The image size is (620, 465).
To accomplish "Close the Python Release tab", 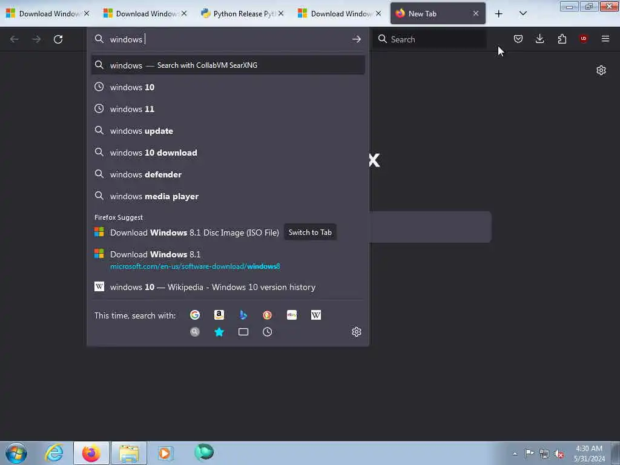I will (281, 13).
